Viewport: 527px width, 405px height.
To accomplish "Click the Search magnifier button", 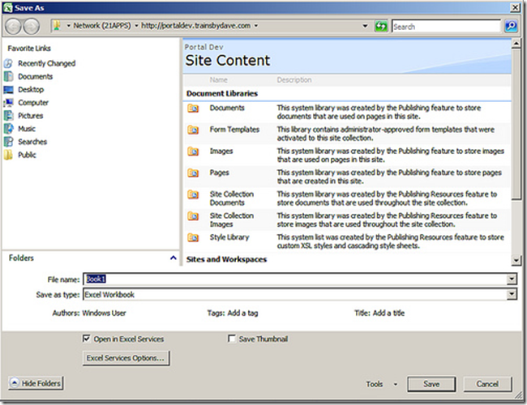I will pyautogui.click(x=511, y=26).
